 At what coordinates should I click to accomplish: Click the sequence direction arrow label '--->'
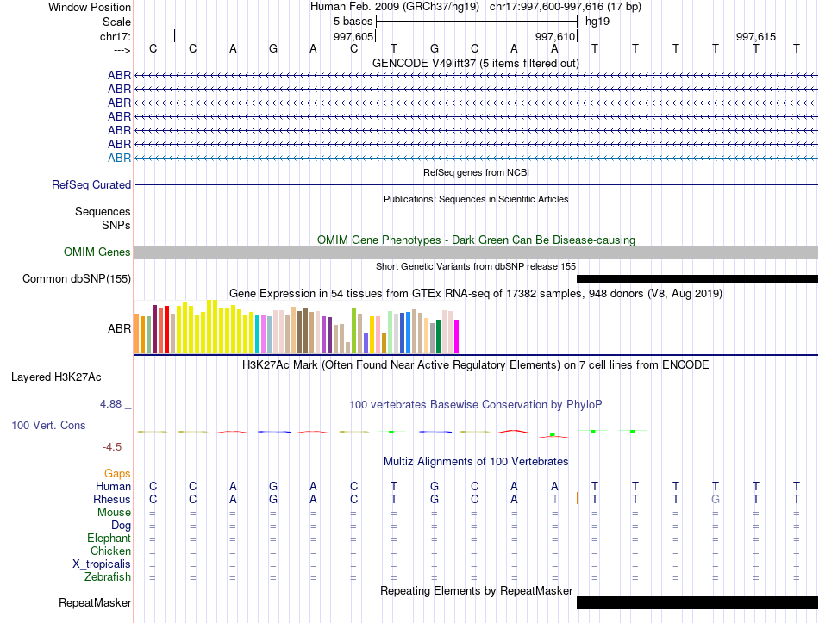[122, 50]
